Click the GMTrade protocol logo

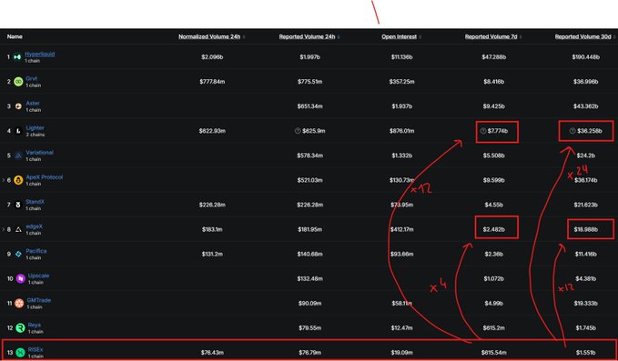[19, 303]
